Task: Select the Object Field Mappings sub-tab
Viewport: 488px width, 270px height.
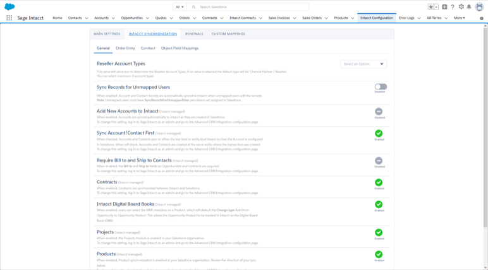Action: [180, 48]
